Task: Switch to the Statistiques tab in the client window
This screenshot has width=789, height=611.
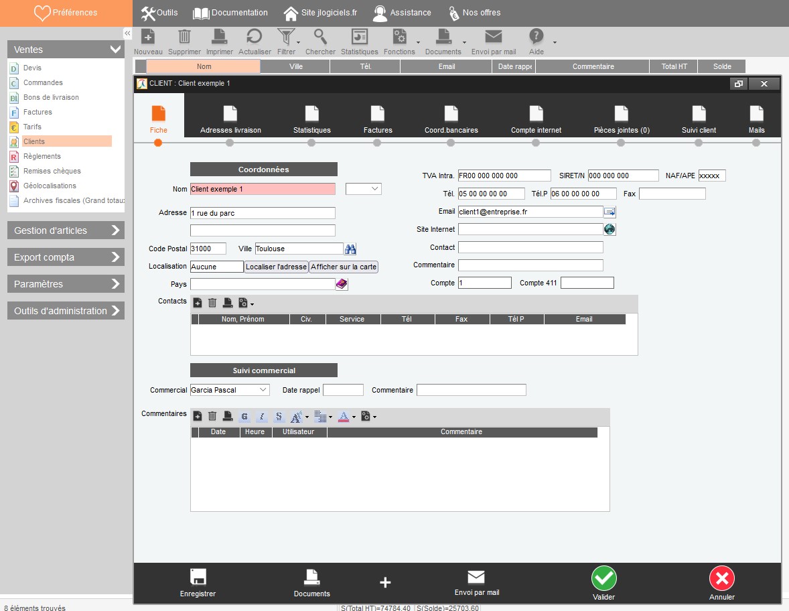Action: pyautogui.click(x=312, y=120)
